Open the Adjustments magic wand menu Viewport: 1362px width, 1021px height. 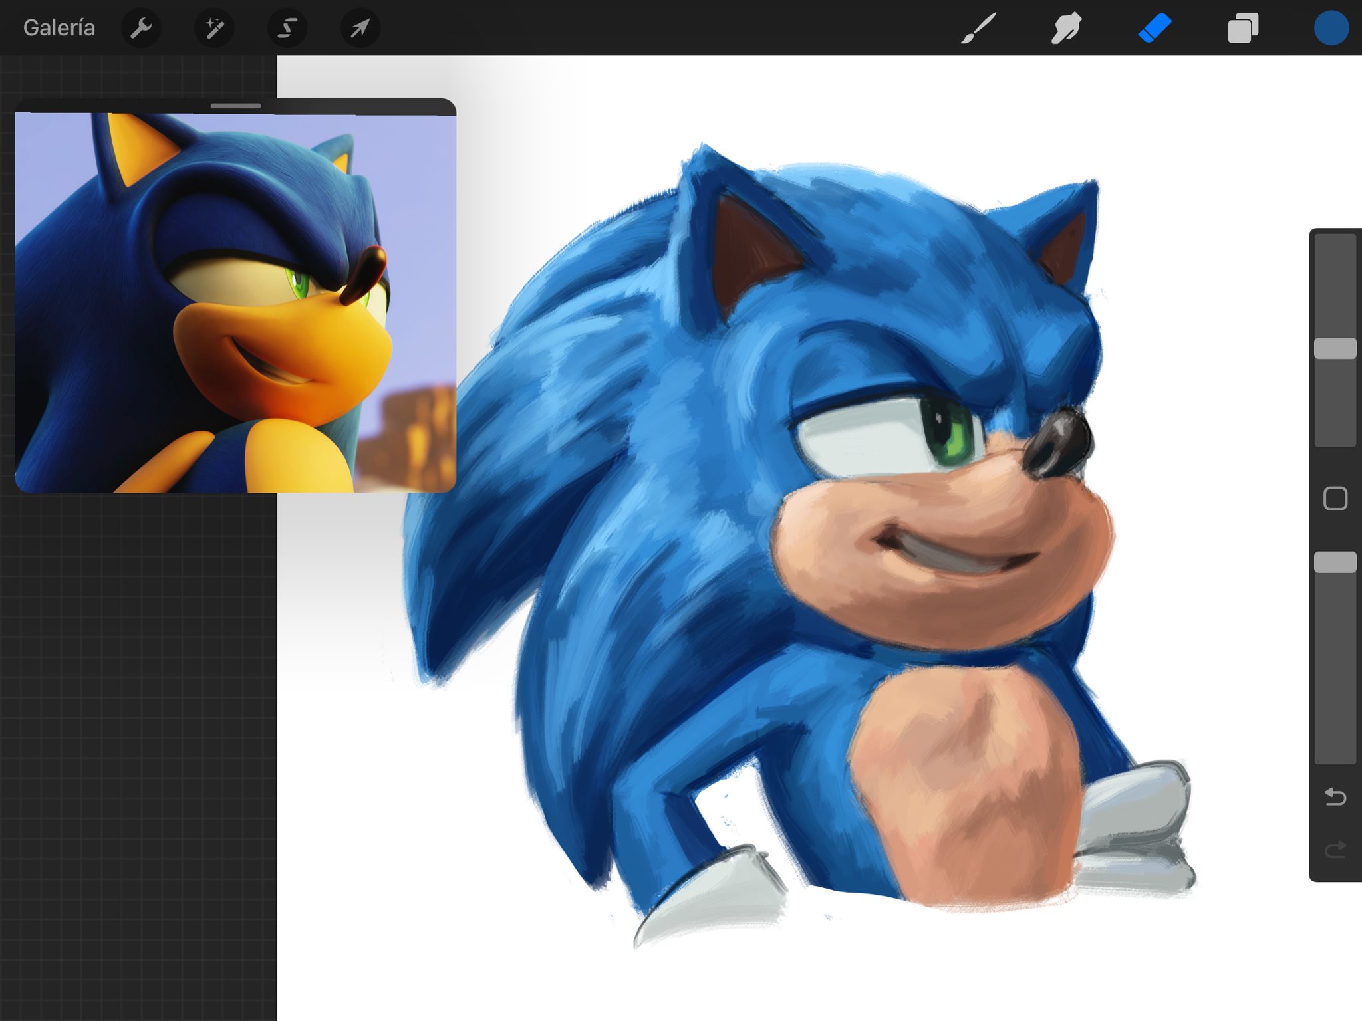pos(214,28)
